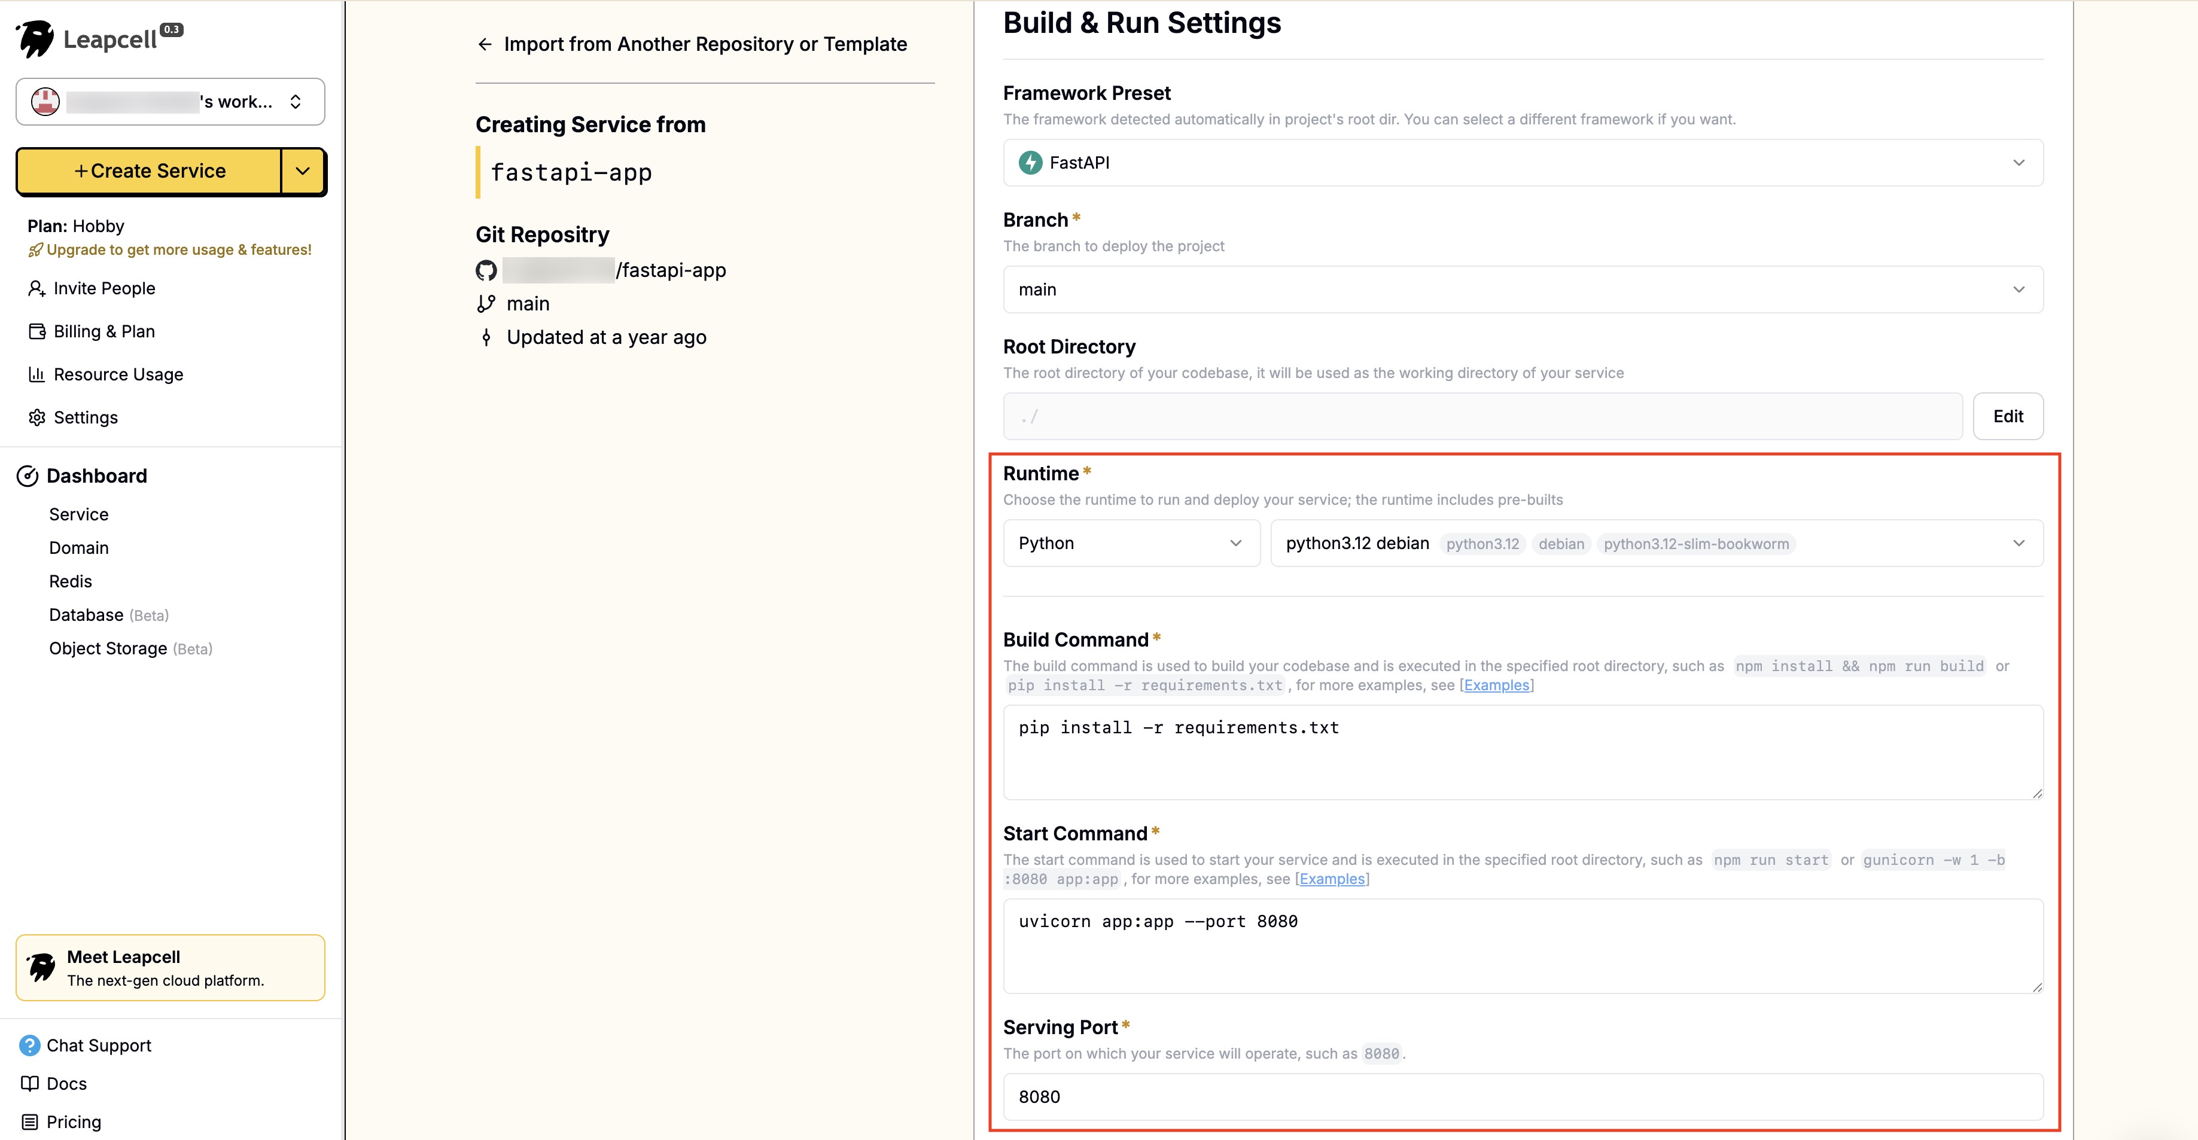Expand the Create Service dropdown arrow
This screenshot has height=1140, width=2198.
coord(303,170)
